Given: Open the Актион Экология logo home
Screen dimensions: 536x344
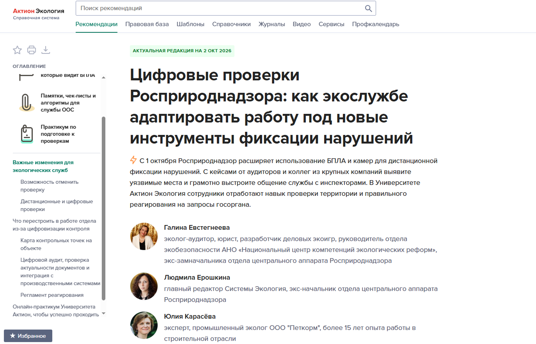Looking at the screenshot, I should (x=38, y=14).
